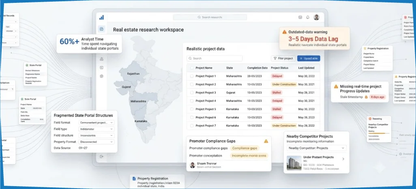Click the logout icon at sidebar bottom
416x189 pixels.
tap(101, 157)
